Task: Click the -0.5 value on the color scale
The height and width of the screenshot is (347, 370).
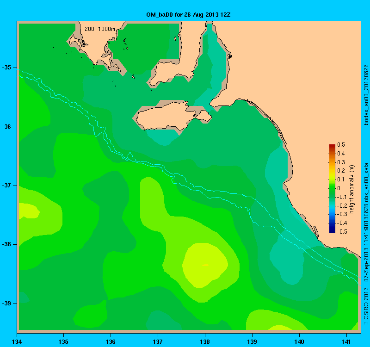Action: 342,232
